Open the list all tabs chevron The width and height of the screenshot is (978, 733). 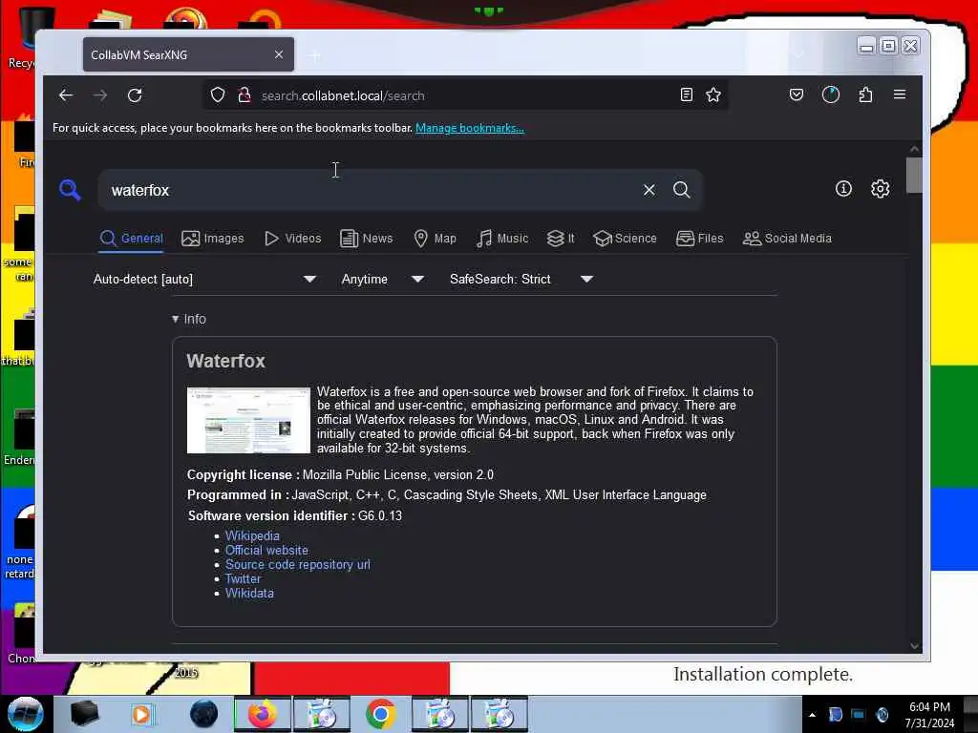[799, 55]
